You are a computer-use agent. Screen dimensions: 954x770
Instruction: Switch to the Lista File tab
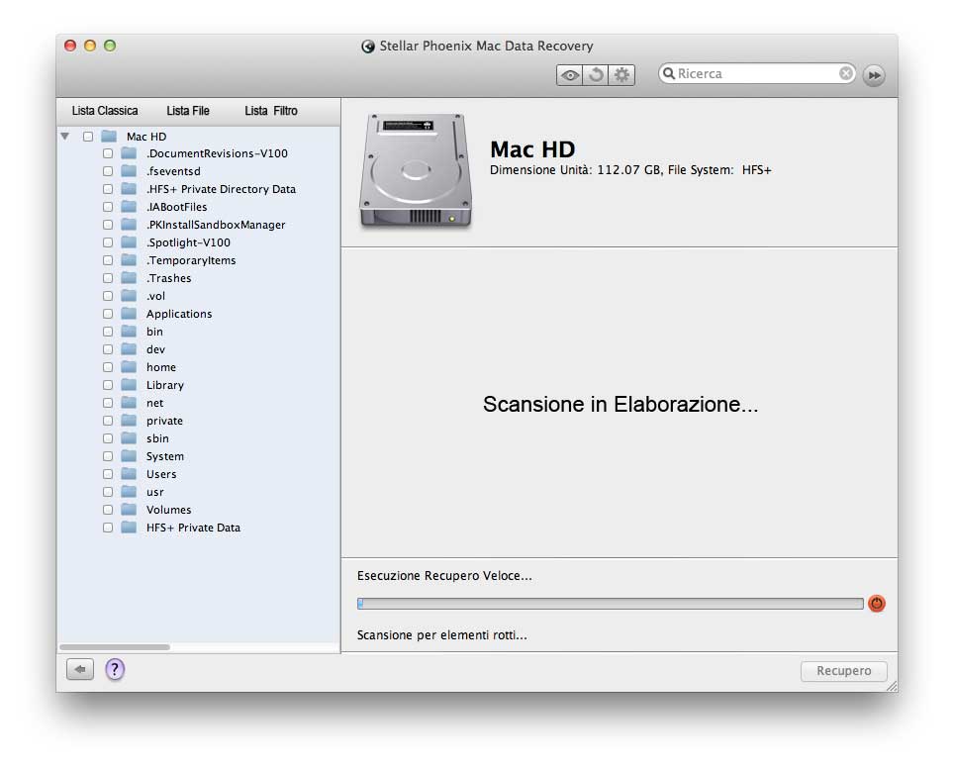188,111
